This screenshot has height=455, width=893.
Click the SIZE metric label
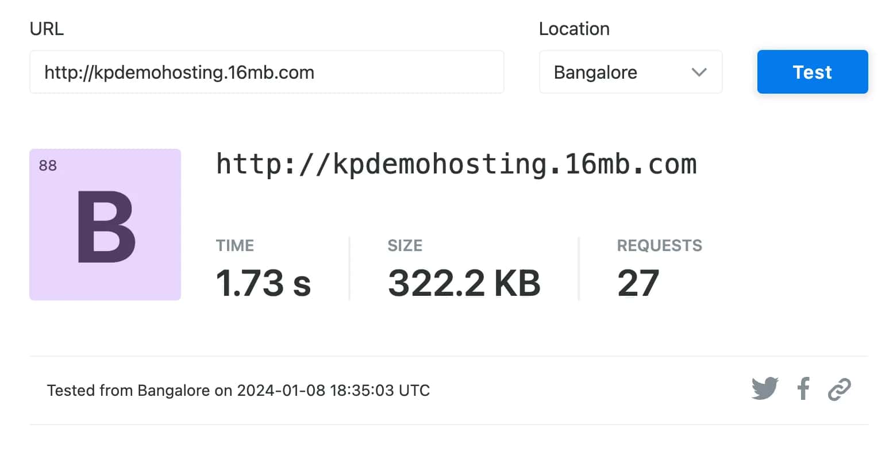pos(405,246)
